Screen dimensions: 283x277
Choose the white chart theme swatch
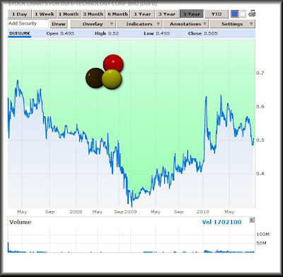(x=243, y=14)
